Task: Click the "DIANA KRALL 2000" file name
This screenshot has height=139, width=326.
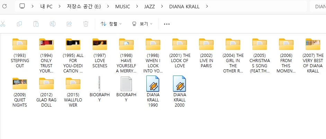Action: 180,100
